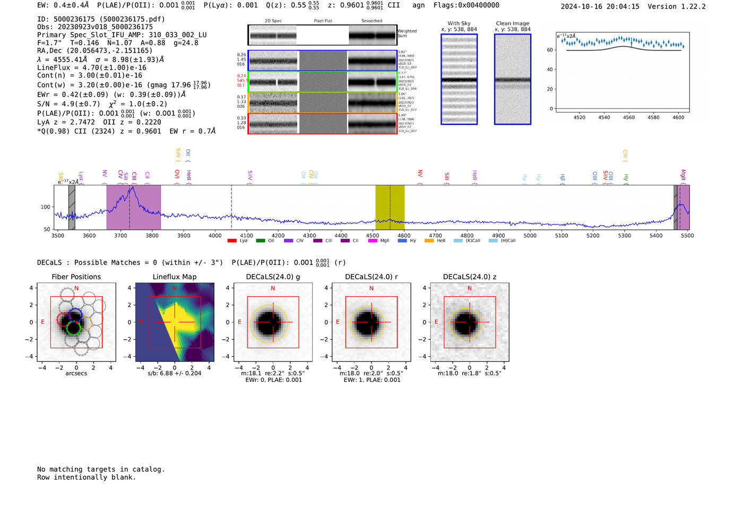Click the Pixel Flat column header

pyautogui.click(x=323, y=21)
